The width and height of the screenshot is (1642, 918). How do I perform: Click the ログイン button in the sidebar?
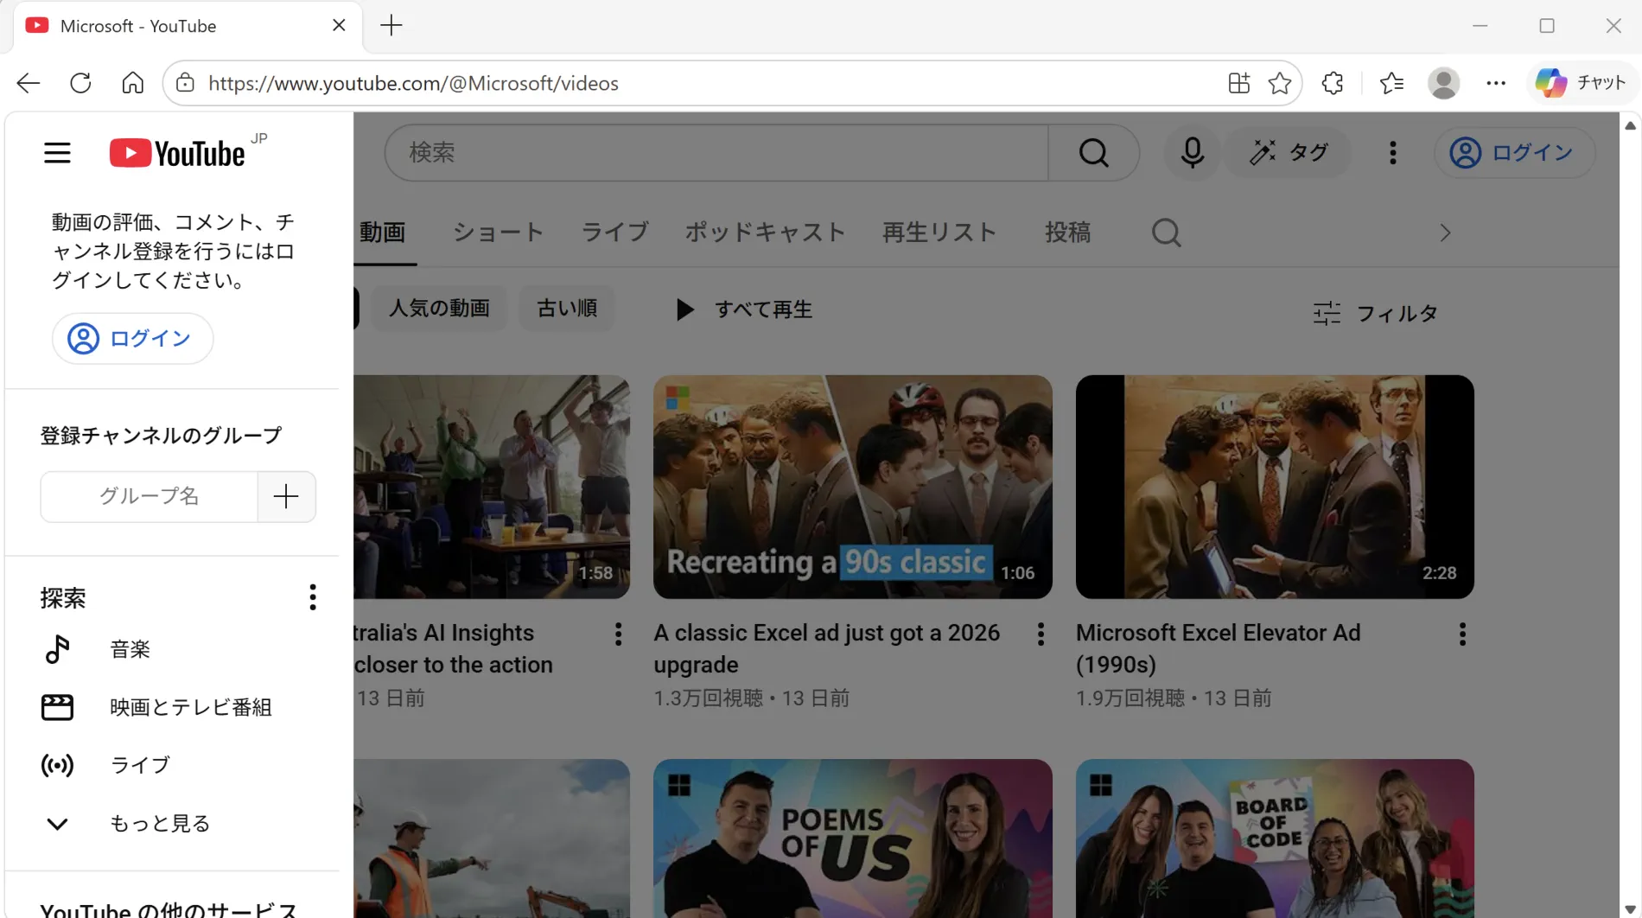(132, 338)
